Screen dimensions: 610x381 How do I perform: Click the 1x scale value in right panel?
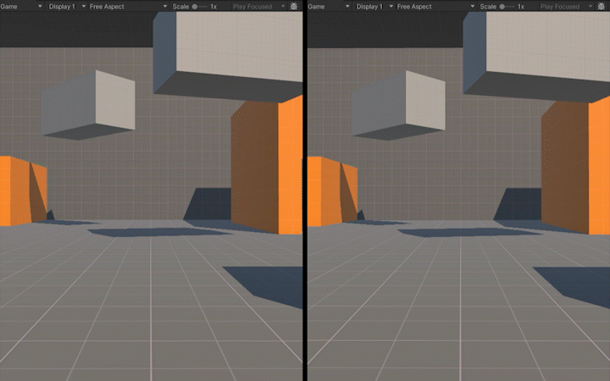point(520,7)
